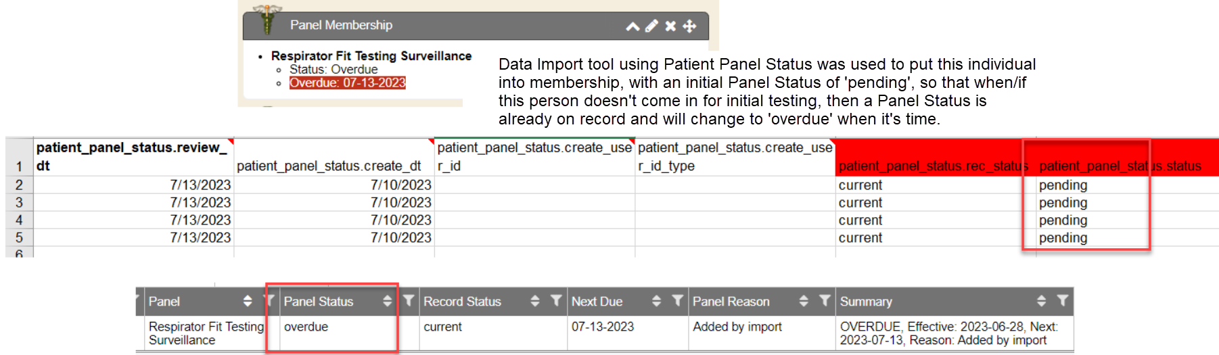Select the red patient_panel_status.status header cell

click(x=1120, y=166)
